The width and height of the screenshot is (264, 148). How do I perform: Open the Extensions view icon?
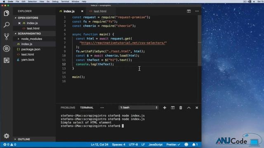pos(7,60)
